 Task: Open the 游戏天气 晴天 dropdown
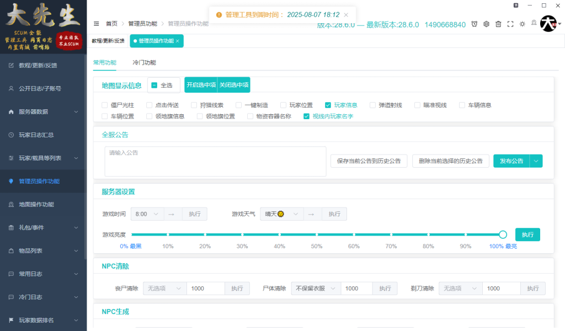click(x=282, y=214)
